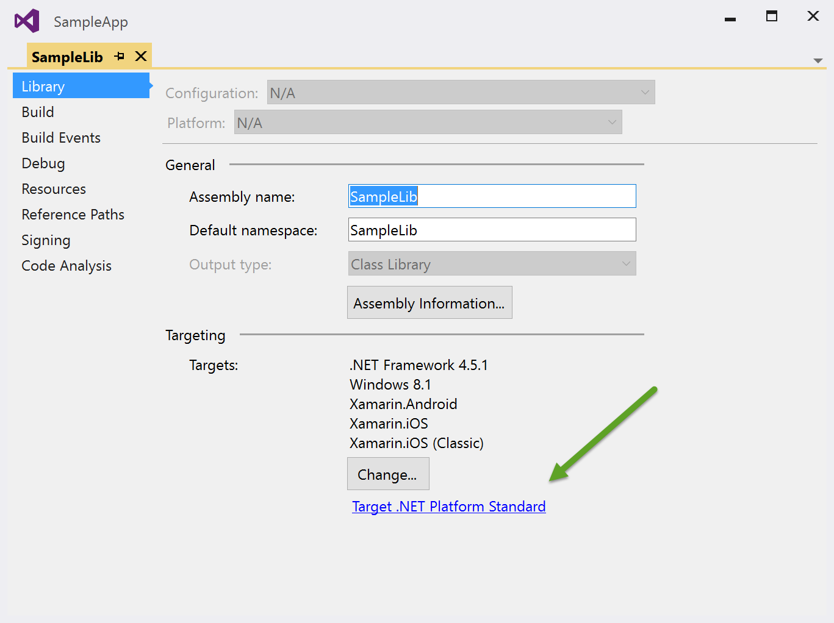Viewport: 834px width, 623px height.
Task: Open the Platform dropdown
Action: point(428,123)
